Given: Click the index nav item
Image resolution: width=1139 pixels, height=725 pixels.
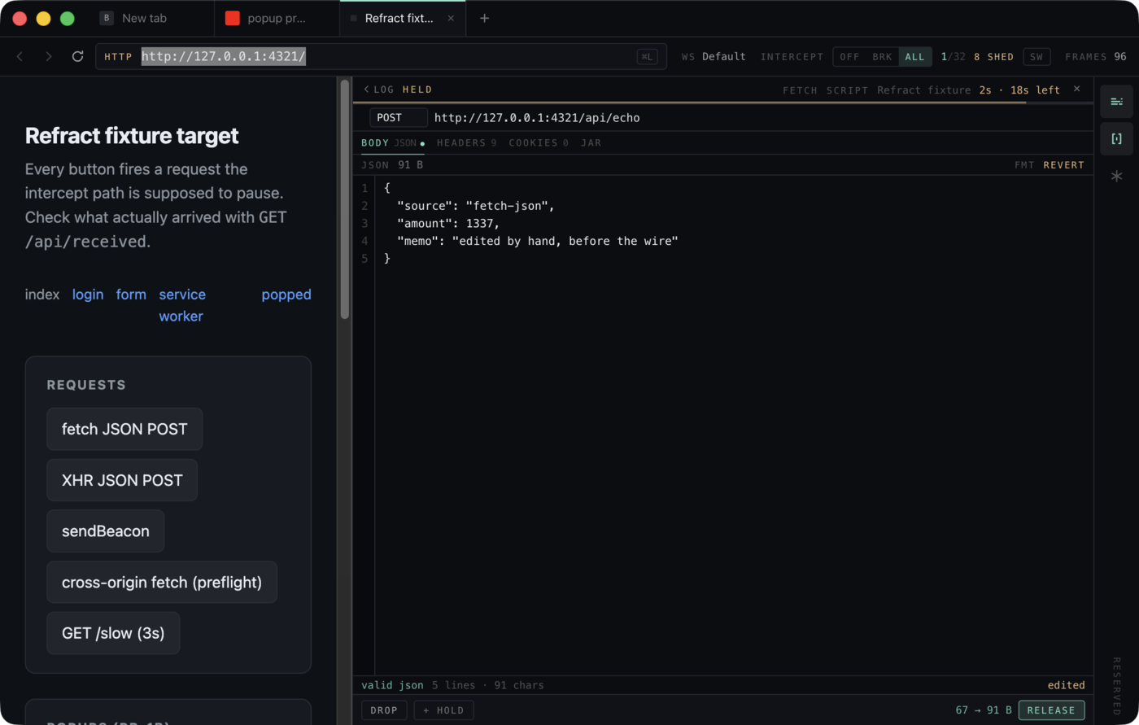Looking at the screenshot, I should (x=42, y=295).
